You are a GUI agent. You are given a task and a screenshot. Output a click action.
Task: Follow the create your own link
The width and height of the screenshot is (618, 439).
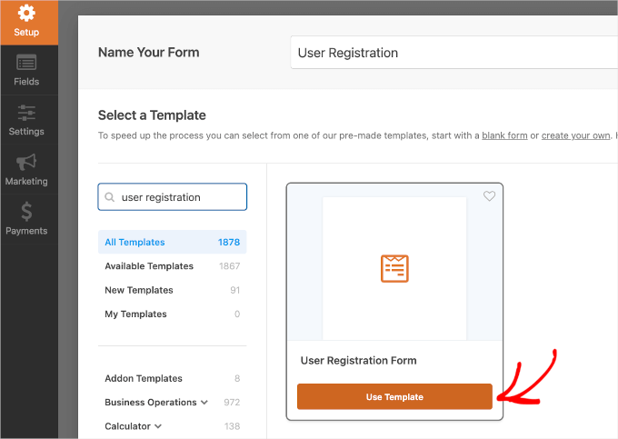tap(574, 135)
